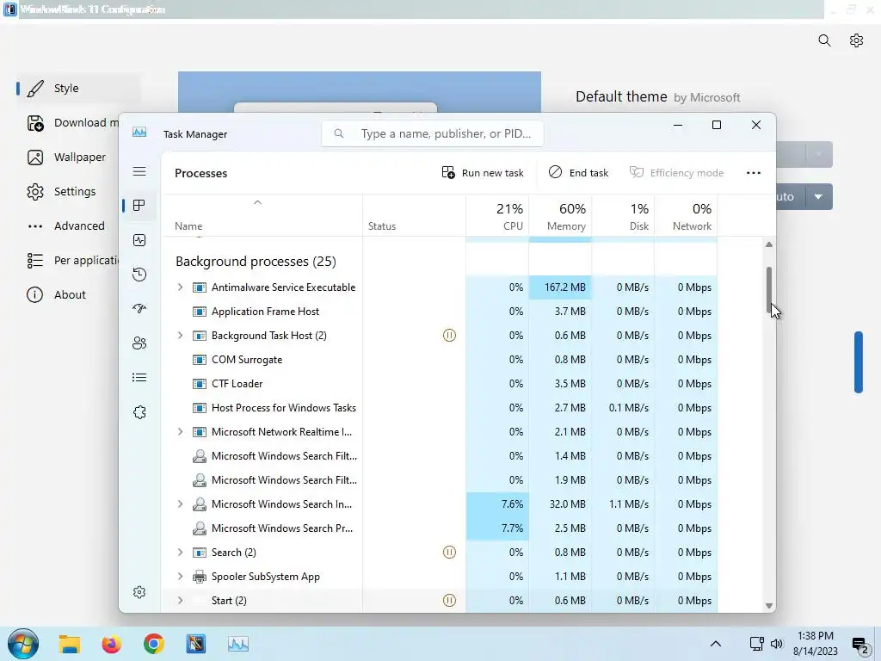Click WindowBlinds blue vertical scrollbar thumb
The image size is (881, 661).
(859, 362)
